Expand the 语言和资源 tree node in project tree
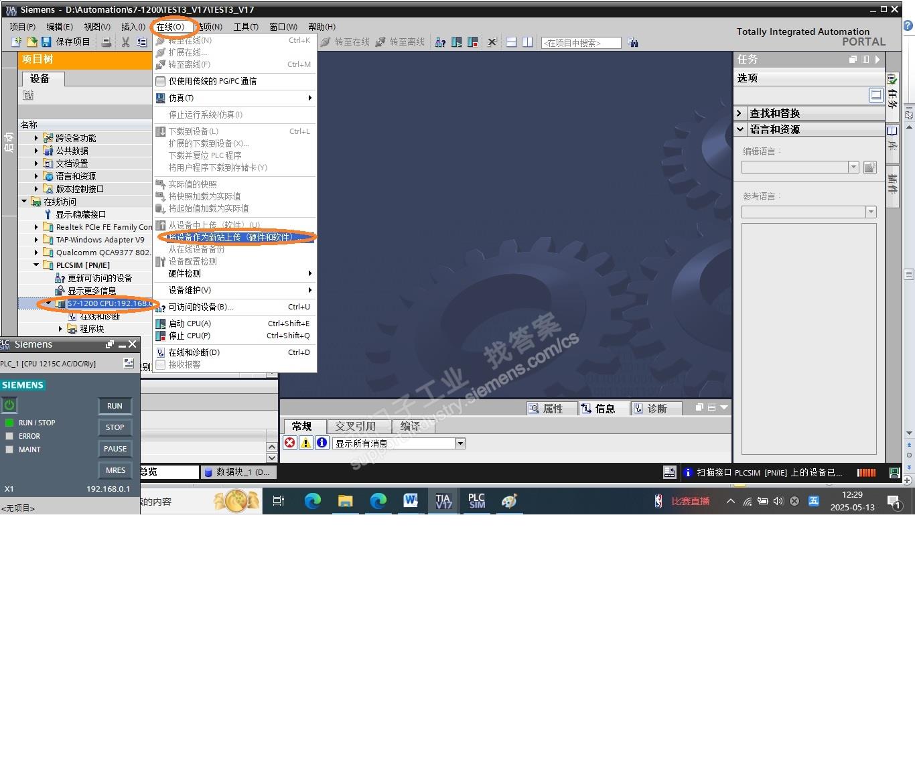 pyautogui.click(x=36, y=176)
